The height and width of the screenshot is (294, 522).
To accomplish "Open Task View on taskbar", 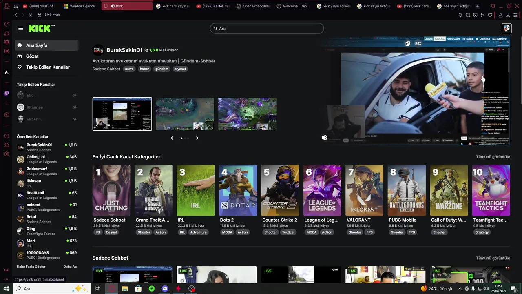I will tap(98, 289).
